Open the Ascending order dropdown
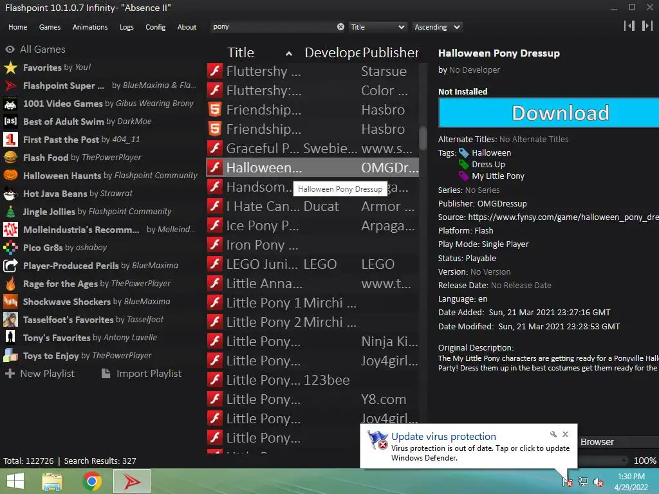 [437, 27]
